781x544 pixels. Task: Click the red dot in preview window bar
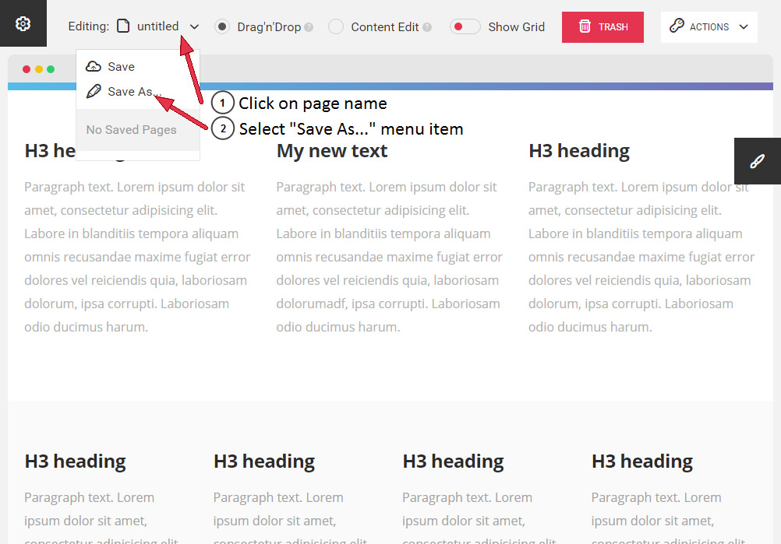27,69
